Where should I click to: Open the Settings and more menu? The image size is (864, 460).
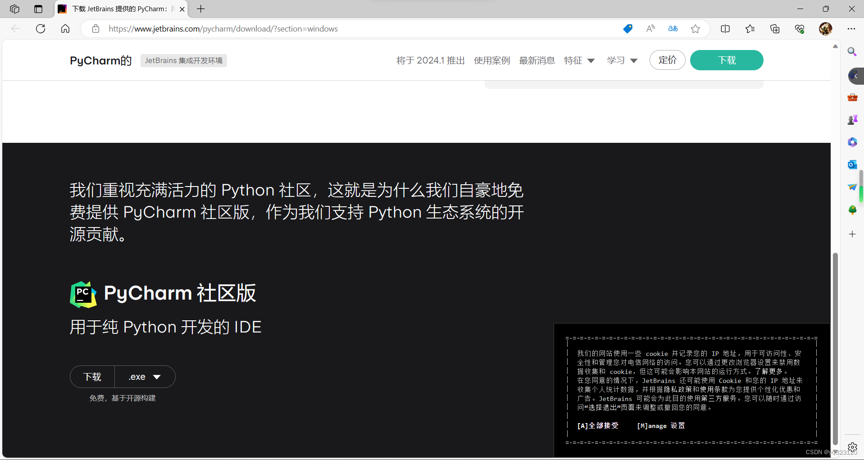(852, 28)
